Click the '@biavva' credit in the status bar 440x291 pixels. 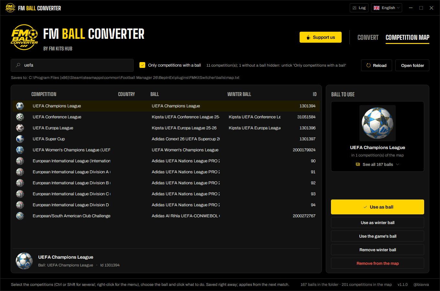[421, 285]
